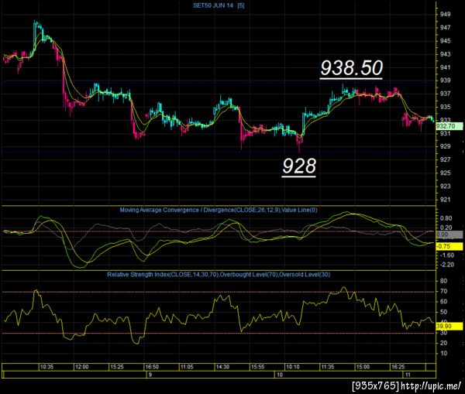Screen dimensions: 465x394
Task: Click the 15:55 time axis label
Action: (x=257, y=367)
